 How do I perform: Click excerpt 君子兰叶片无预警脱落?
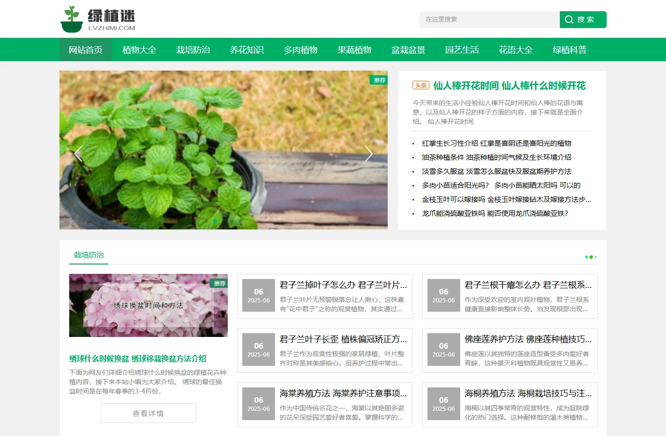(x=342, y=304)
